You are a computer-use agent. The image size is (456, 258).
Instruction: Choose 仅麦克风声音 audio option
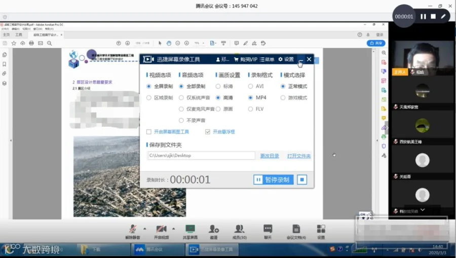[197, 109]
